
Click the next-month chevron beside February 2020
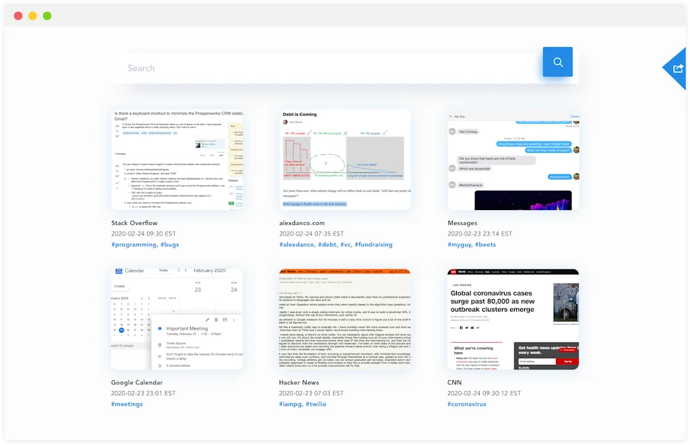pyautogui.click(x=185, y=271)
